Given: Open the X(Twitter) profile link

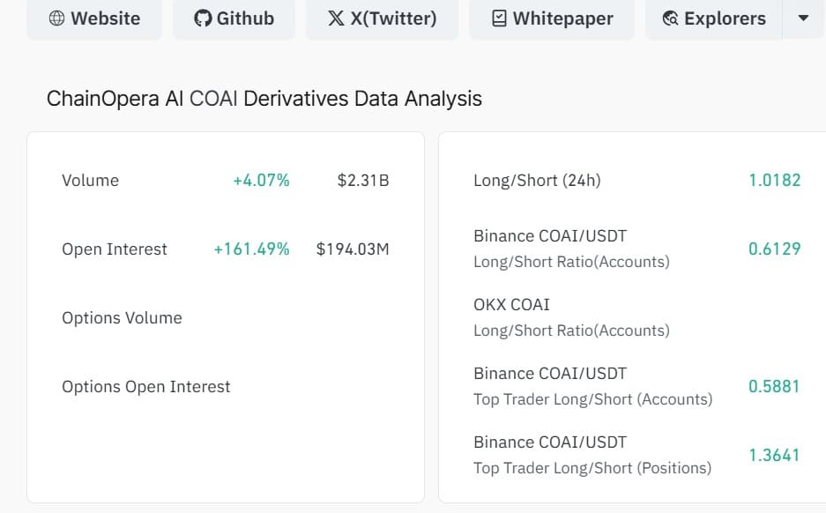Looking at the screenshot, I should pos(382,18).
